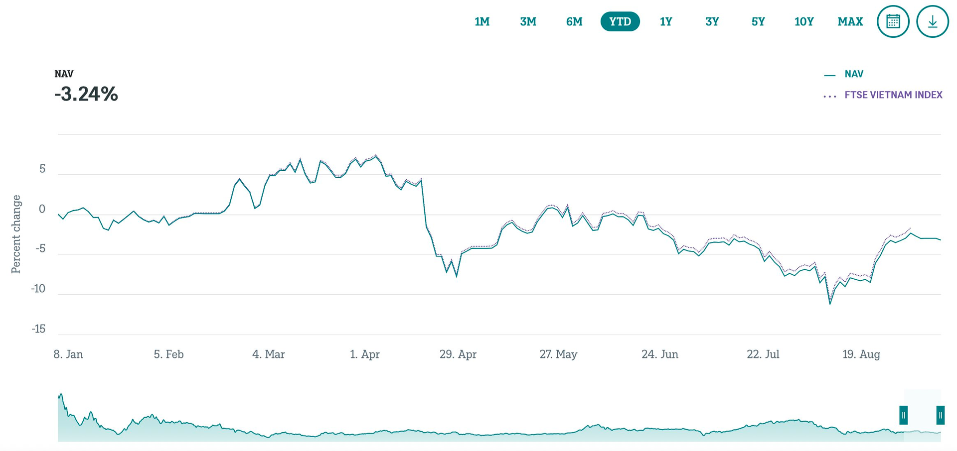Select the YTD range tab
This screenshot has width=957, height=451.
click(x=620, y=21)
